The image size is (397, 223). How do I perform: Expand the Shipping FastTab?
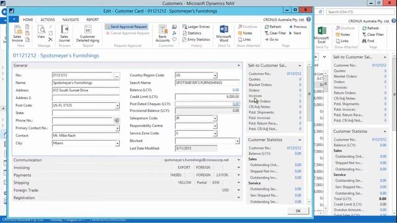(x=238, y=183)
